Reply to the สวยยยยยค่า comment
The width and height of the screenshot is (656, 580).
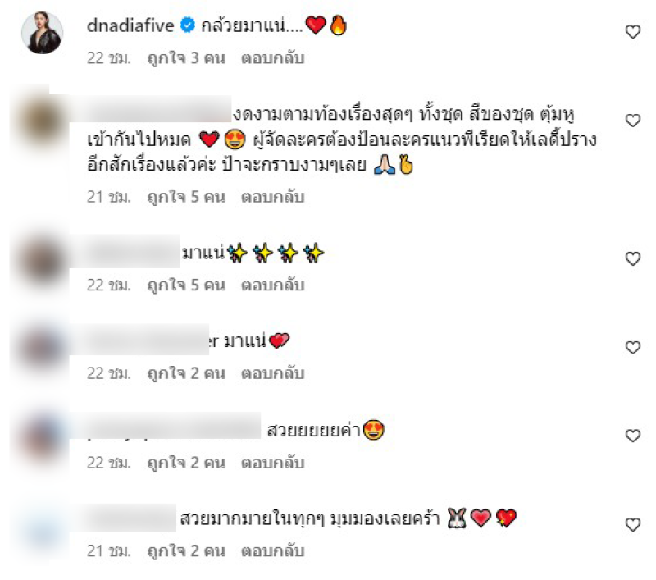click(x=272, y=463)
